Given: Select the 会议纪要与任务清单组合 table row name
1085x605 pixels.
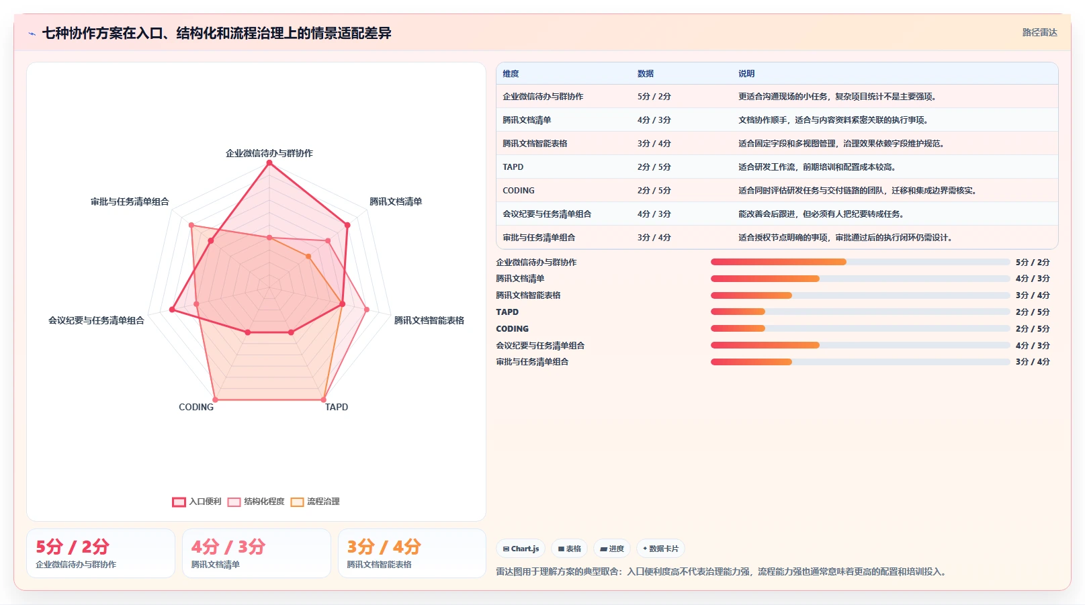Looking at the screenshot, I should coord(547,214).
